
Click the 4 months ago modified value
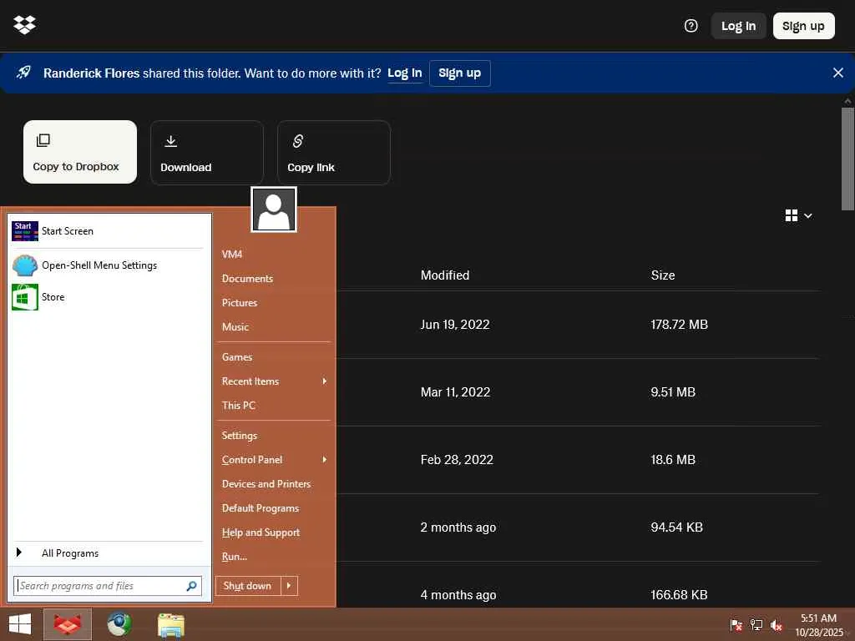point(458,595)
